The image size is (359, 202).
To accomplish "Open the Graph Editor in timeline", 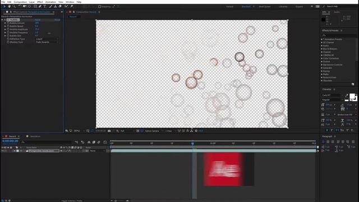I will click(105, 142).
